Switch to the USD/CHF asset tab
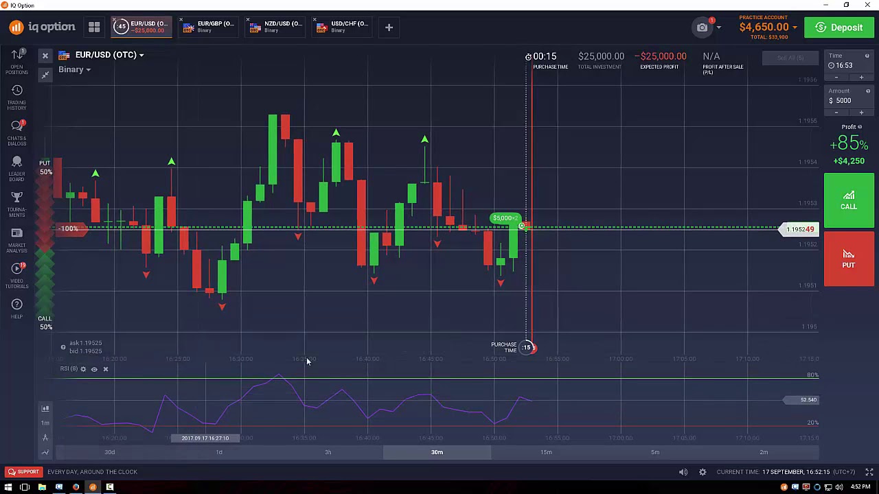 [343, 27]
